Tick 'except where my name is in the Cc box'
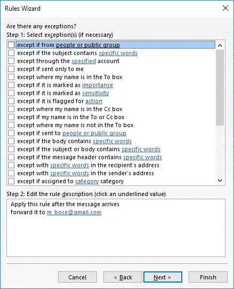This screenshot has height=289, width=234. (x=11, y=109)
